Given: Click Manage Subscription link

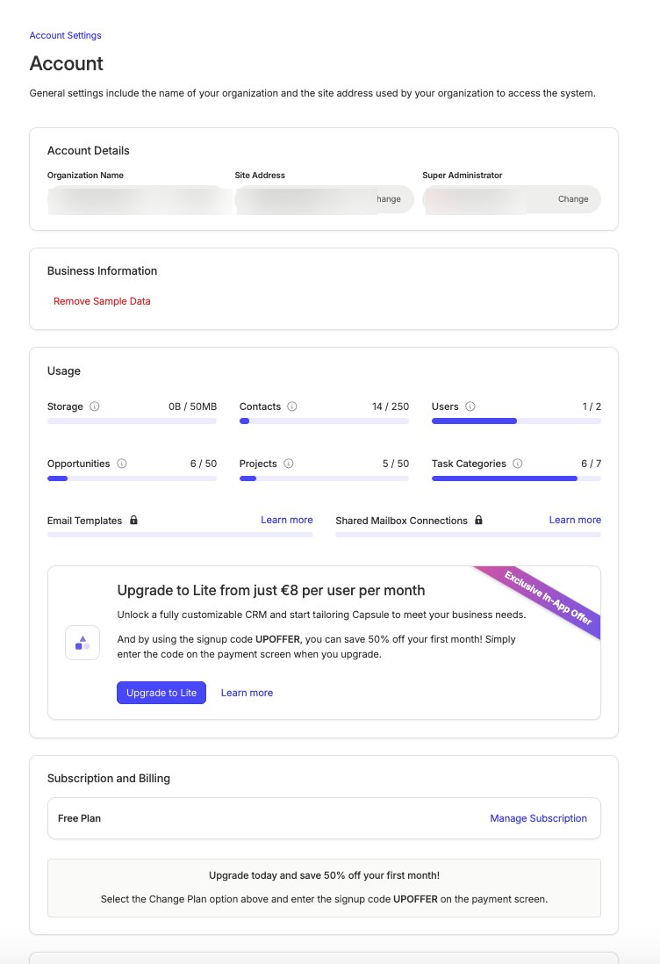Looking at the screenshot, I should point(538,818).
